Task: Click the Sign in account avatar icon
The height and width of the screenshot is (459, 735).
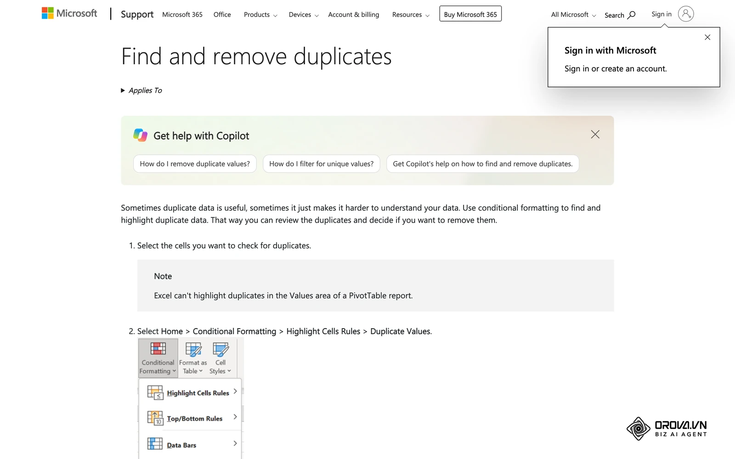Action: [686, 14]
